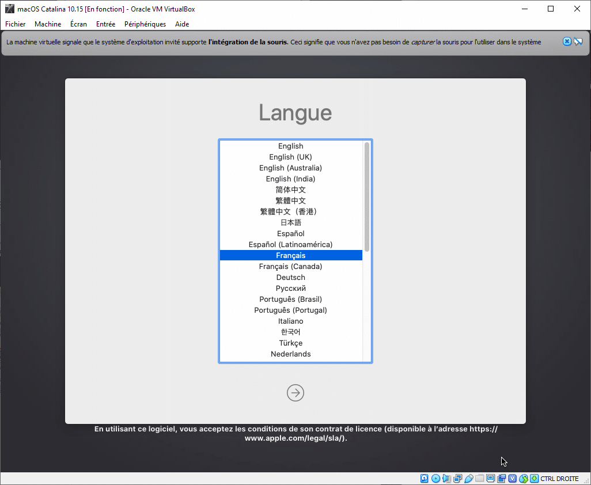591x485 pixels.
Task: Open the hard disk activity indicator
Action: pyautogui.click(x=425, y=479)
